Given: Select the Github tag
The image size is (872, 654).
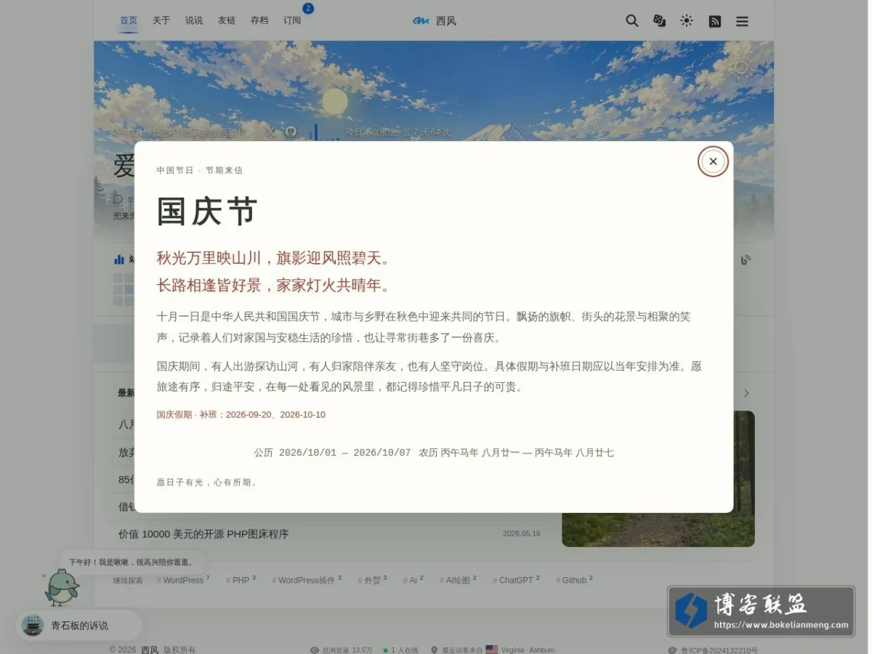Looking at the screenshot, I should point(574,580).
